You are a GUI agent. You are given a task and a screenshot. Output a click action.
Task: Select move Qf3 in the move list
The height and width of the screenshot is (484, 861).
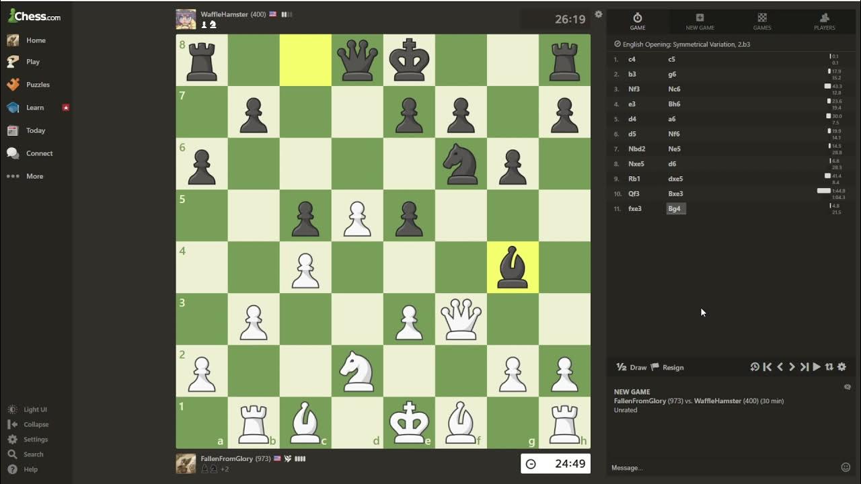point(634,194)
